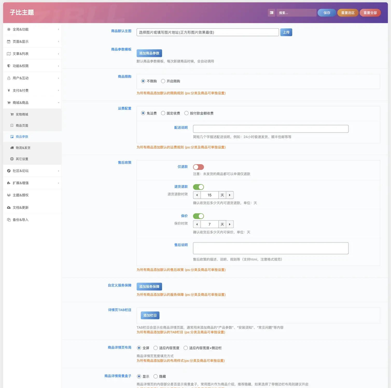The height and width of the screenshot is (388, 391).
Task: Click the 保存 button in header
Action: pos(327,13)
